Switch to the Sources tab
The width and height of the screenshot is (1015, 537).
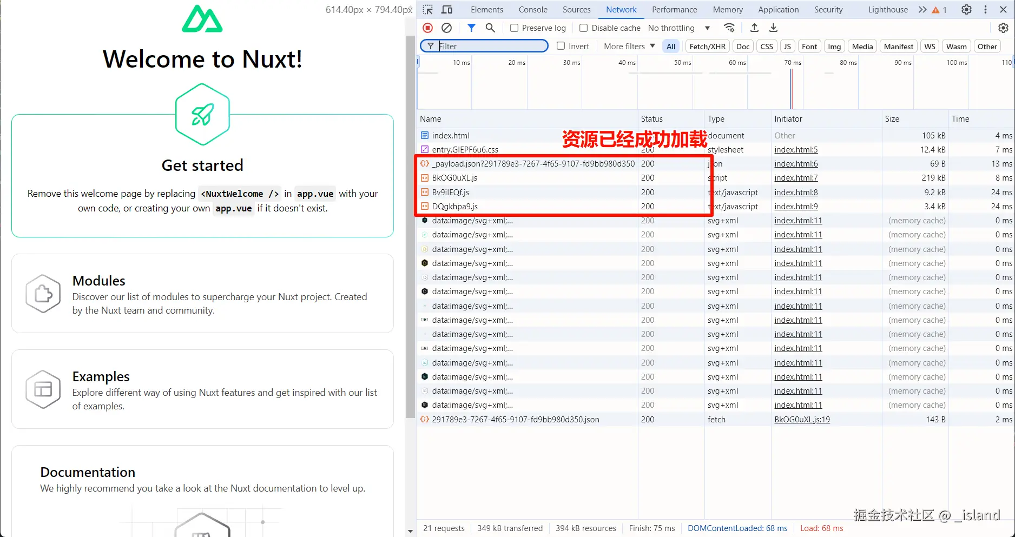(577, 10)
